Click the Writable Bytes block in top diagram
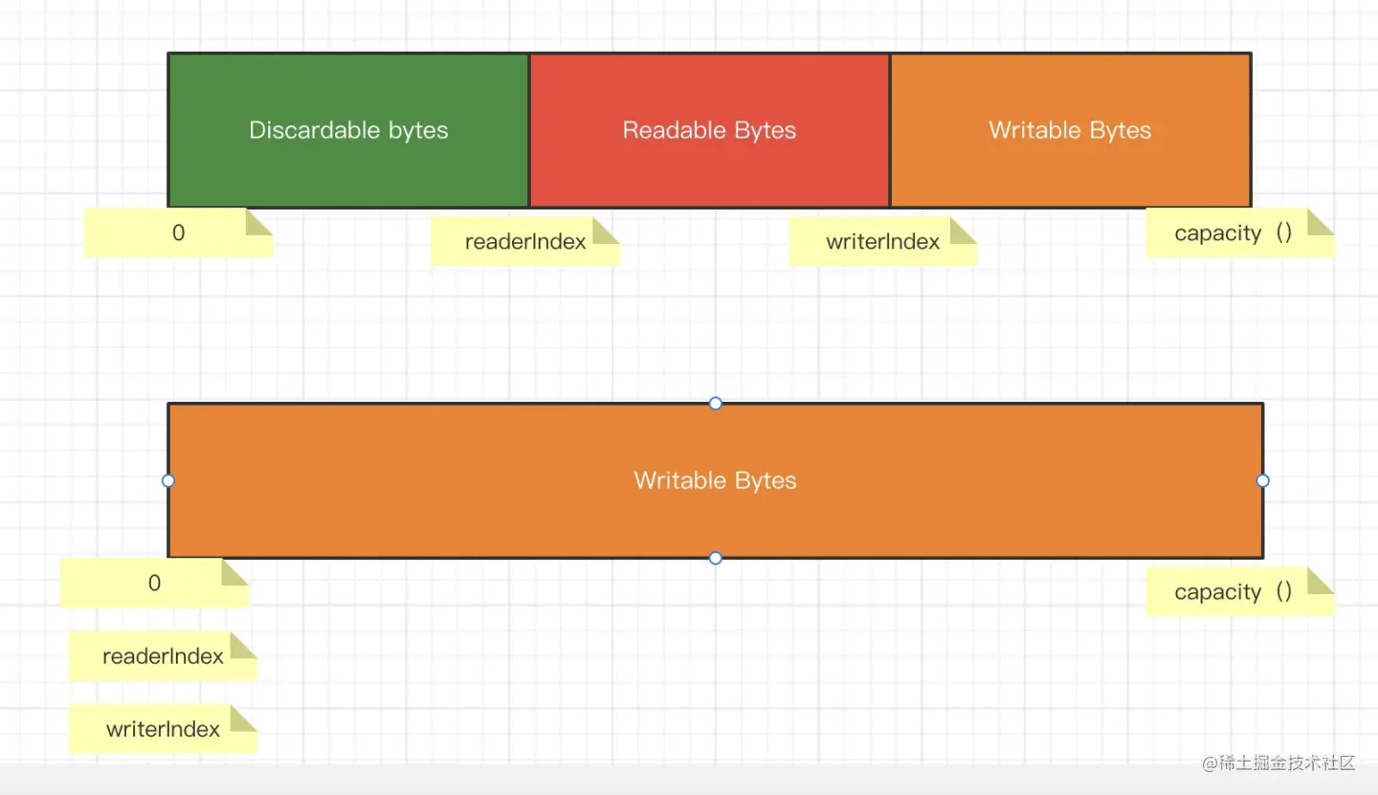The height and width of the screenshot is (795, 1378). click(1070, 130)
